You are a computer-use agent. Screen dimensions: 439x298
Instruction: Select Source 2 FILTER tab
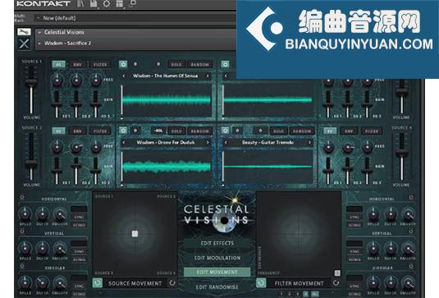100,131
